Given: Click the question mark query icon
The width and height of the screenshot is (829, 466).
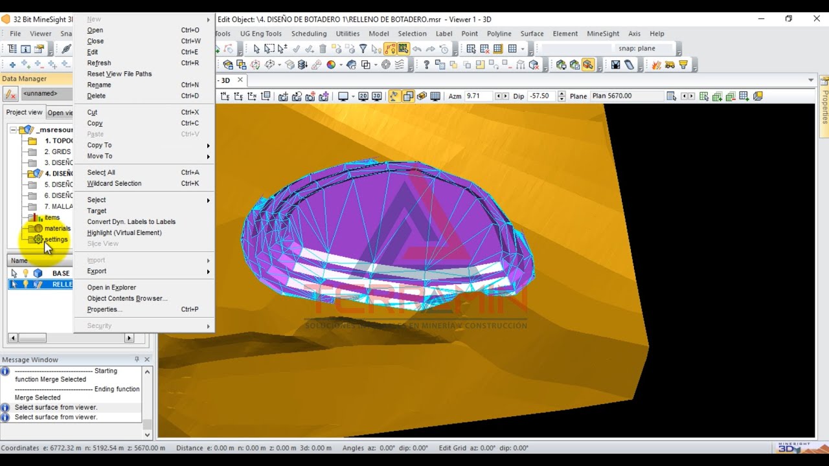Looking at the screenshot, I should coord(426,65).
